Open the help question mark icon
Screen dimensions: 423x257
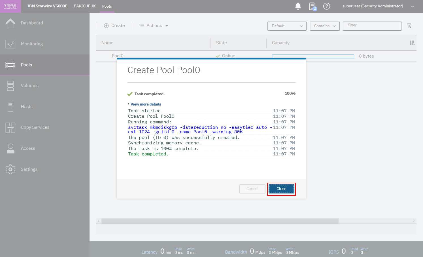pos(327,6)
